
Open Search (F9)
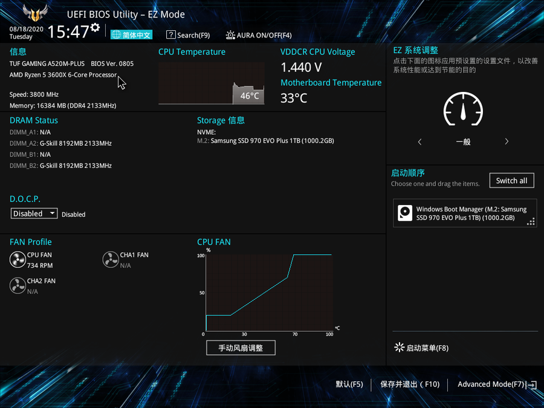[188, 35]
